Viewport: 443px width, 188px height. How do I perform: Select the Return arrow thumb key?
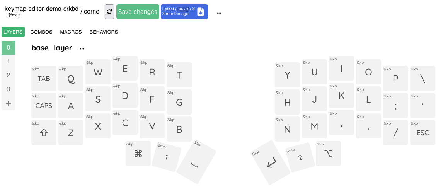[271, 162]
